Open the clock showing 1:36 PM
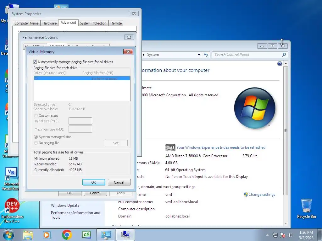 (x=306, y=235)
